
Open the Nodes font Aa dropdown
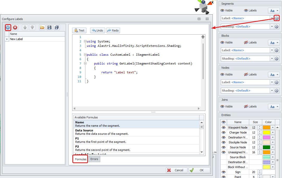pyautogui.click(x=274, y=75)
